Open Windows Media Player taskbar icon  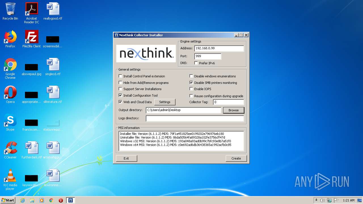(x=42, y=200)
